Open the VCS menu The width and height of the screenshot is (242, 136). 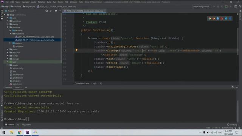coord(66,2)
